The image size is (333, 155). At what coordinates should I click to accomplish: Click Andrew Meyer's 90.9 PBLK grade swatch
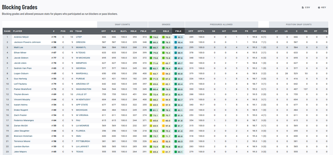click(x=178, y=37)
